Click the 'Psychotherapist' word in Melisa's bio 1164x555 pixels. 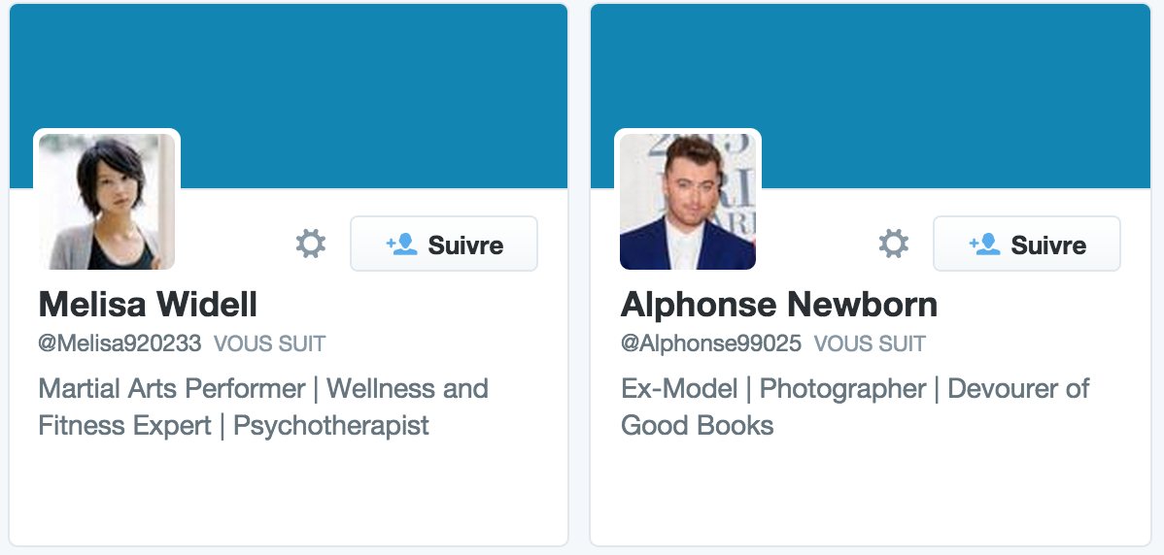[331, 426]
